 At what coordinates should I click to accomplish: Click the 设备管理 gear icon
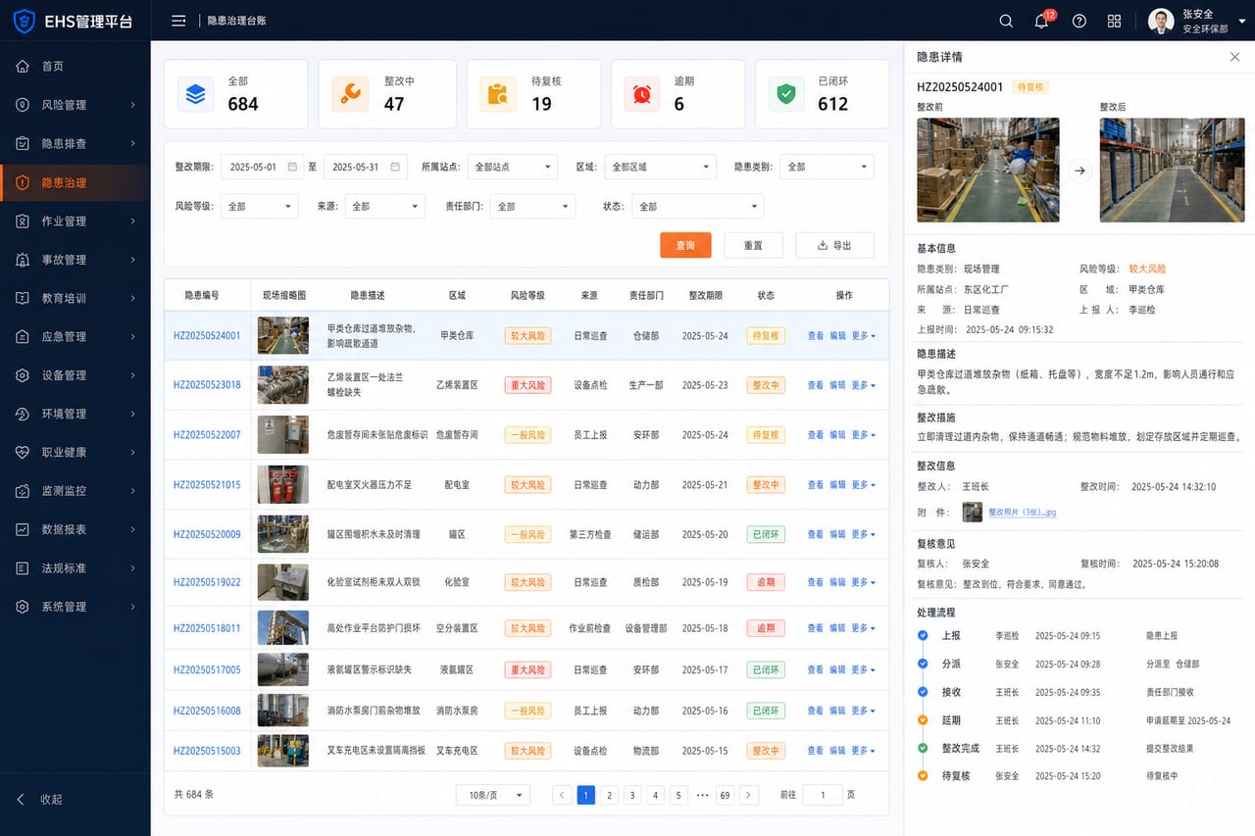23,375
